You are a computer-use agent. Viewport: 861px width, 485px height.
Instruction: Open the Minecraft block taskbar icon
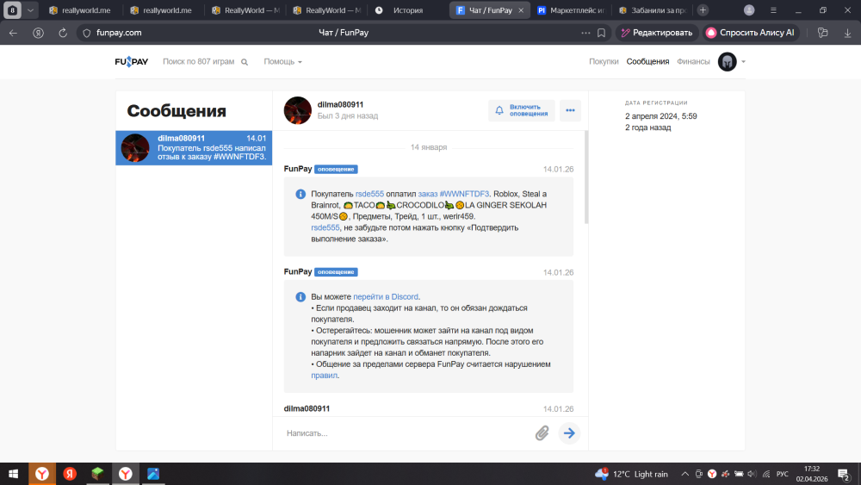pos(97,474)
